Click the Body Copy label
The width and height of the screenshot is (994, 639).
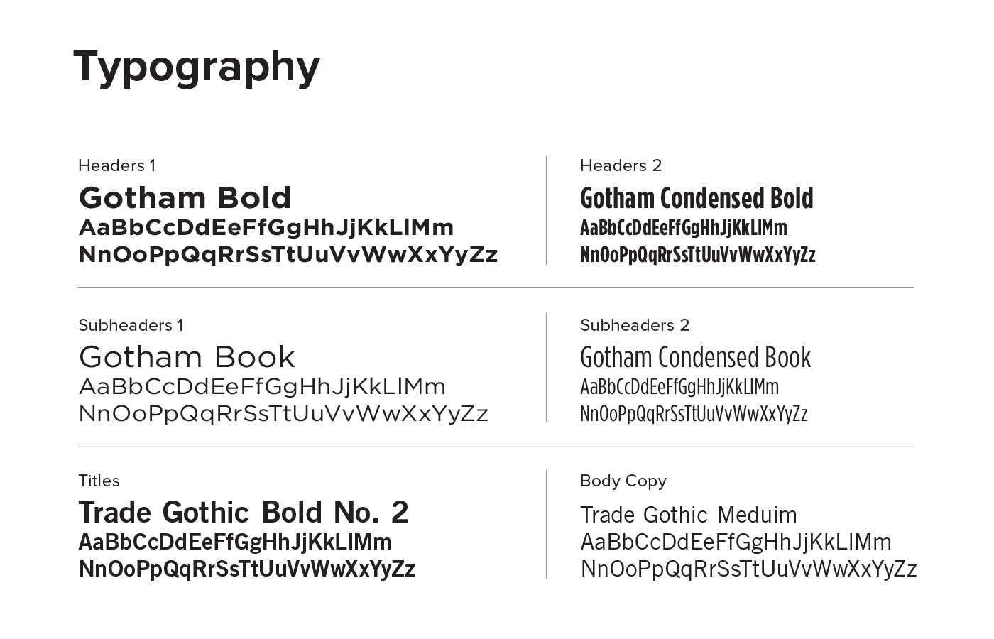[623, 481]
